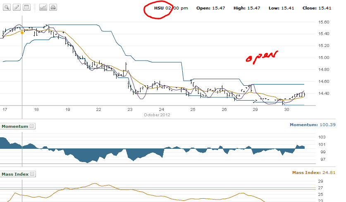Click the Close: 15.41 value
Screen dimensions: 346x202
click(317, 8)
